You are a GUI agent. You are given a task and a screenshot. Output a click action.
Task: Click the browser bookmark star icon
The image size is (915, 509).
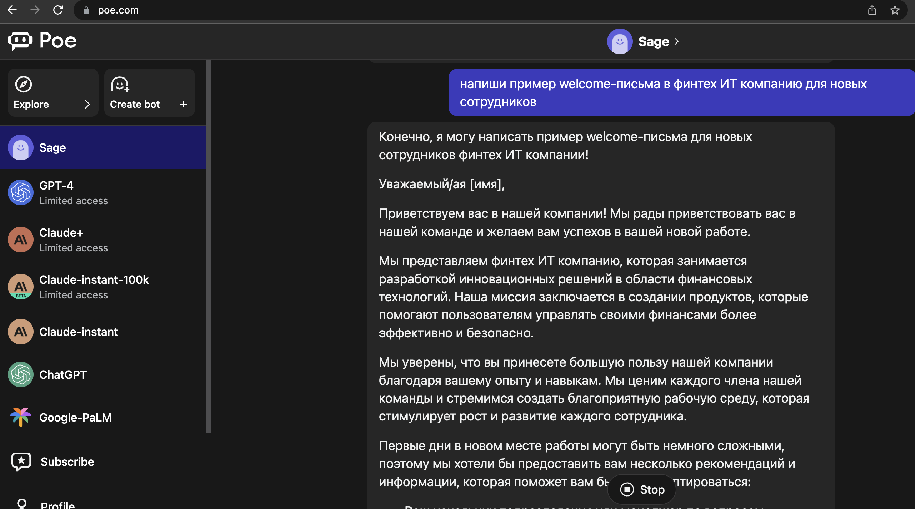point(895,10)
